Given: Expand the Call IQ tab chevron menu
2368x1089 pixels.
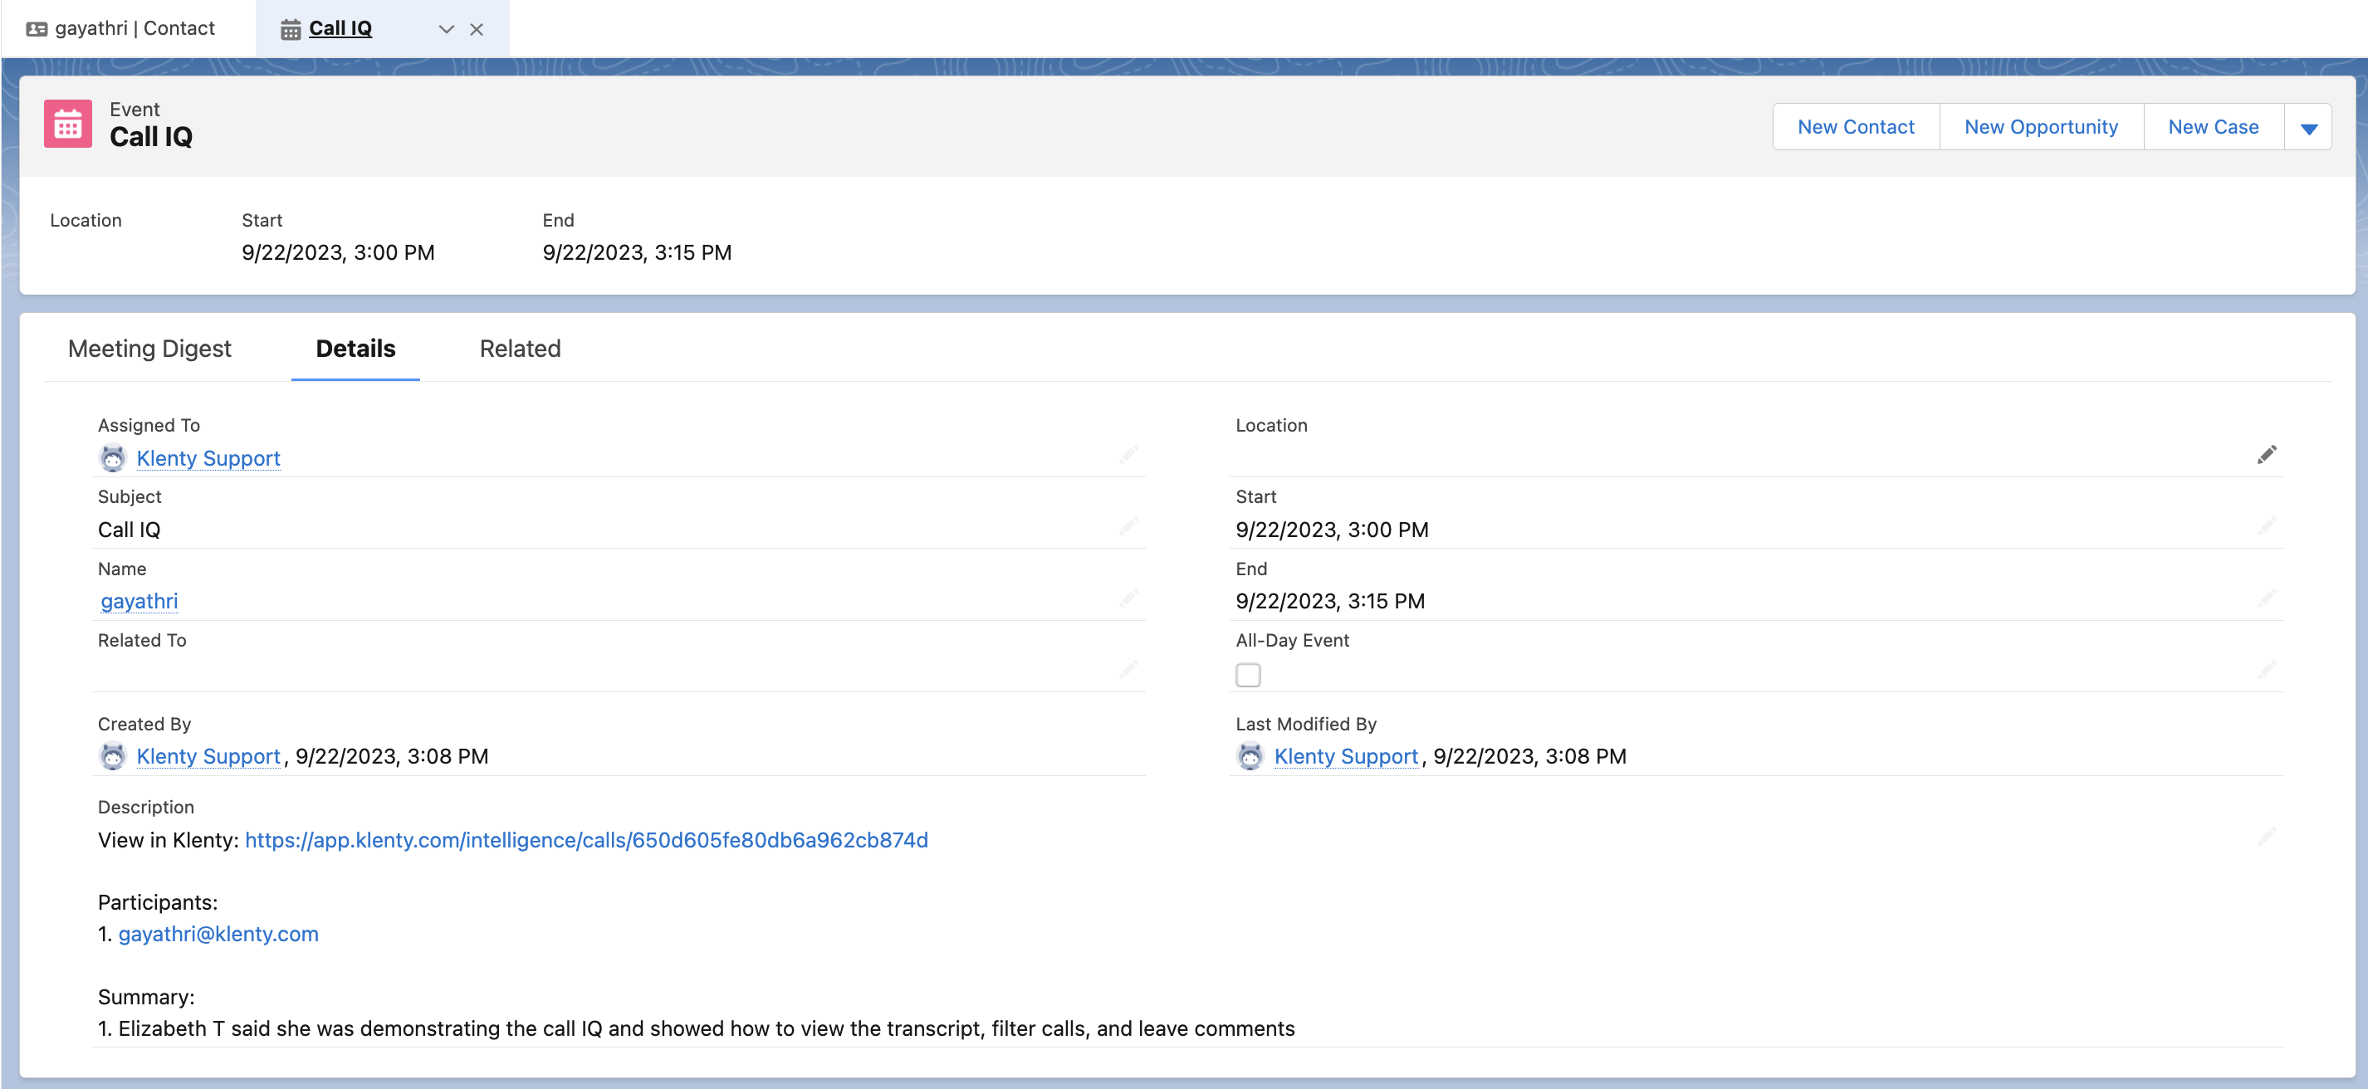Looking at the screenshot, I should tap(446, 29).
